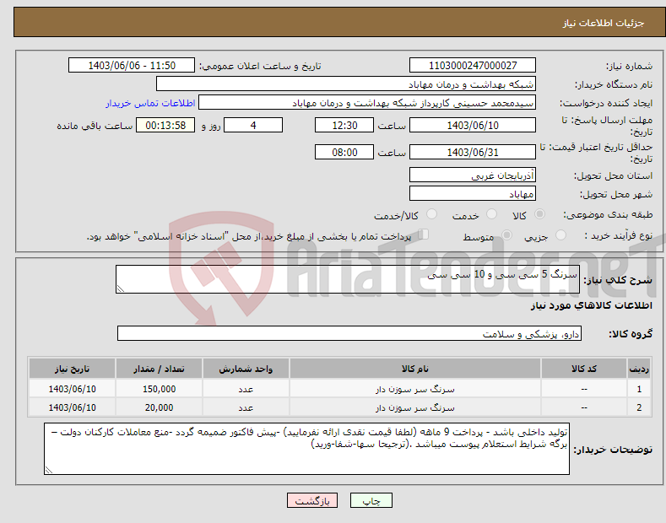Click the اطلاعات کالاهای مورد نیاز heading
666x523 pixels.
coord(591,305)
